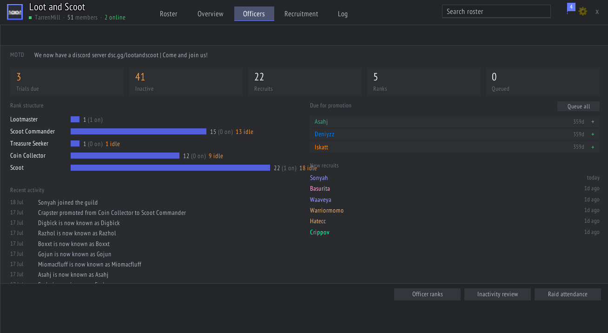Viewport: 608px width, 333px height.
Task: Open the Officer ranks button
Action: (x=427, y=294)
